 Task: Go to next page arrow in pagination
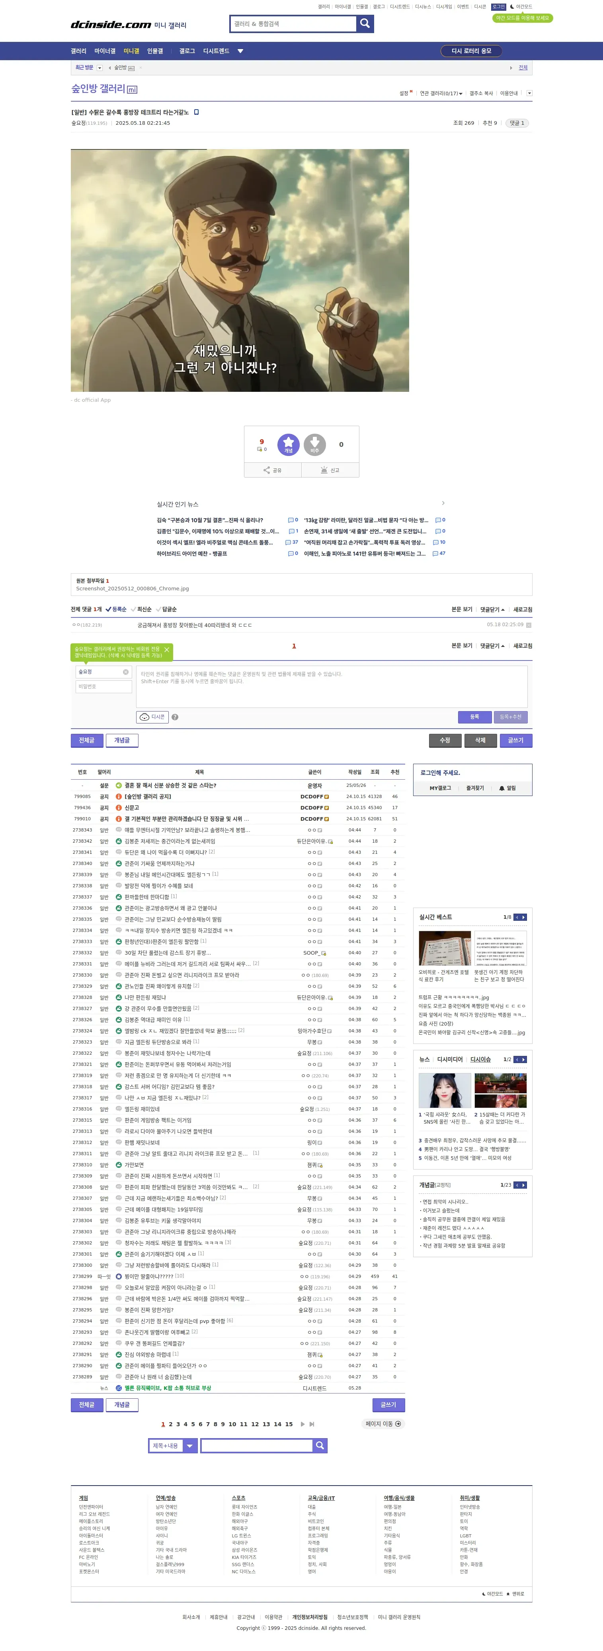click(x=302, y=1424)
